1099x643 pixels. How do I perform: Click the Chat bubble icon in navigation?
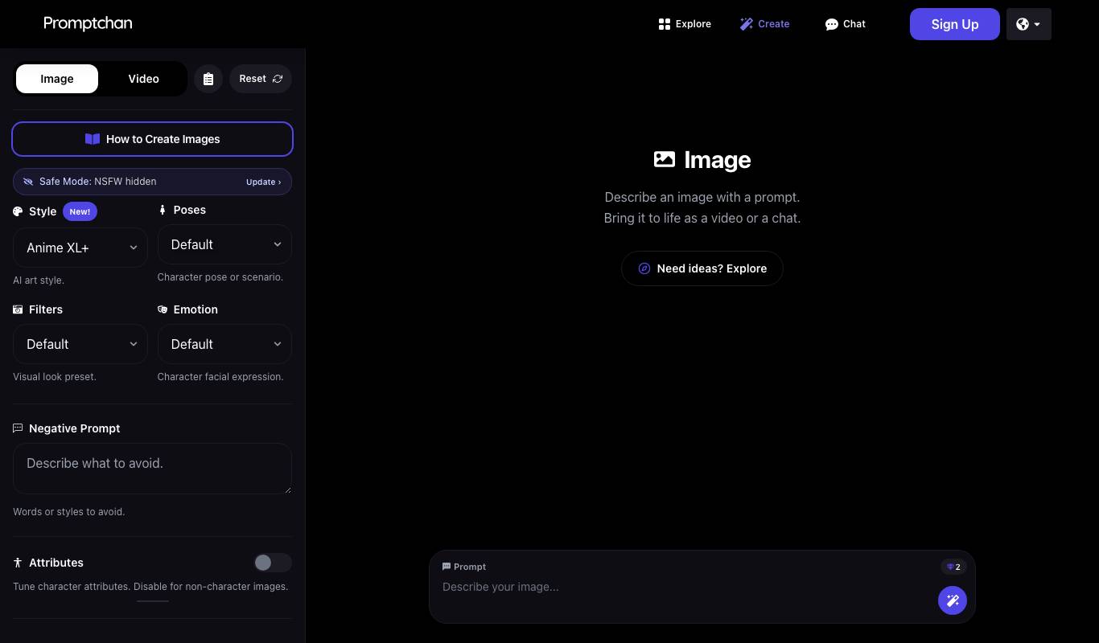[832, 24]
